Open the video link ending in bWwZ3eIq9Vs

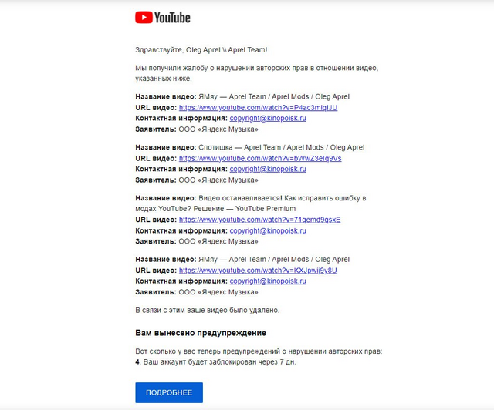(x=260, y=158)
